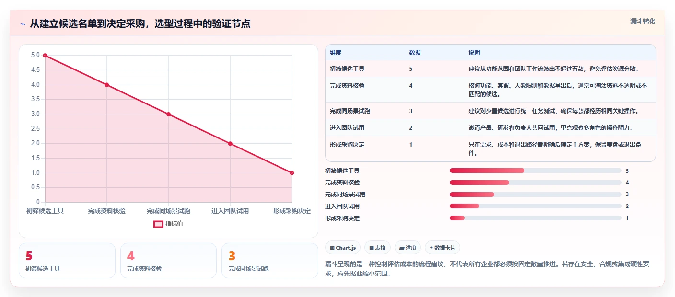Click table cell 完成同场景试跑
The height and width of the screenshot is (297, 675).
(350, 111)
